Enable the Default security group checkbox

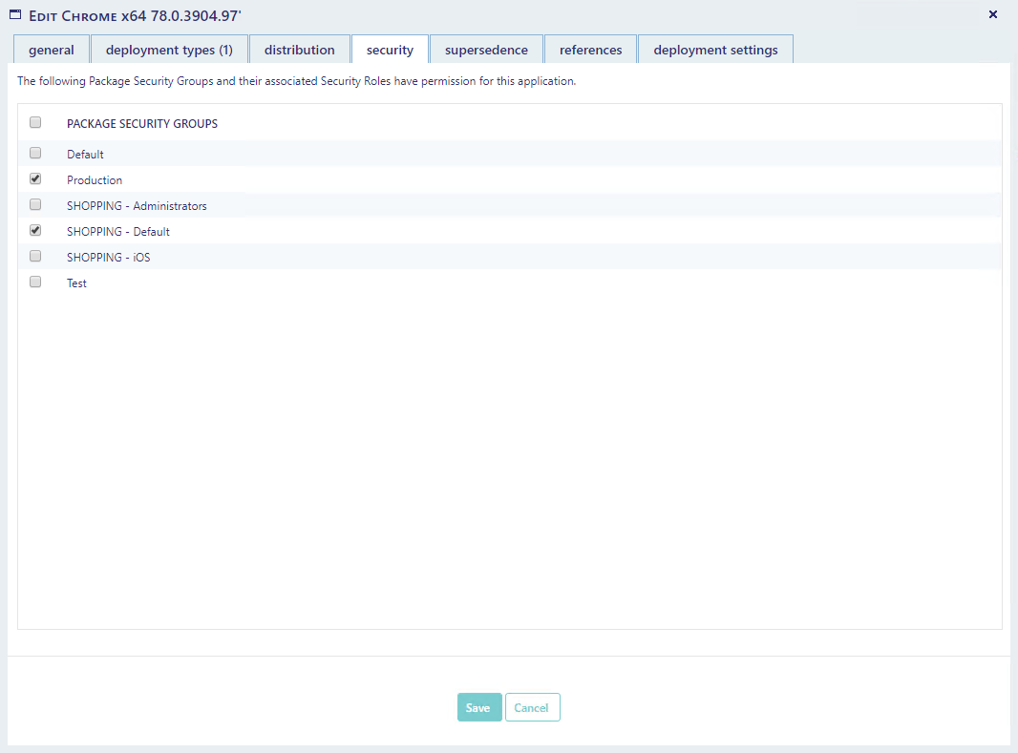(35, 153)
